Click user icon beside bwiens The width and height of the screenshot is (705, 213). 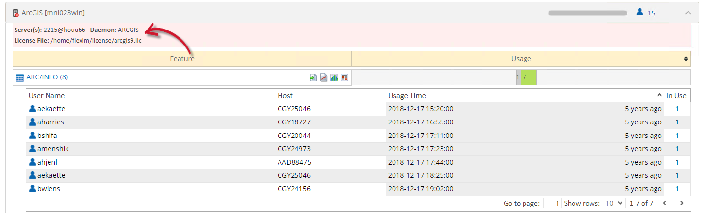(33, 189)
